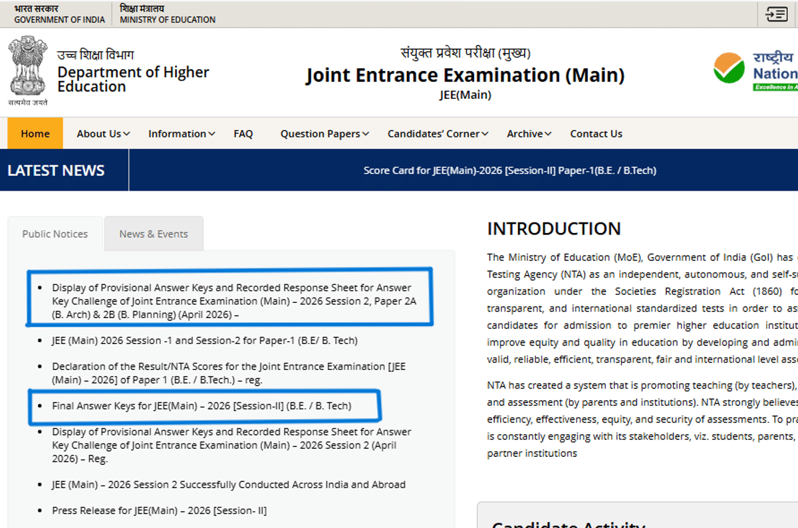Expand the About Us dropdown menu

pos(103,133)
